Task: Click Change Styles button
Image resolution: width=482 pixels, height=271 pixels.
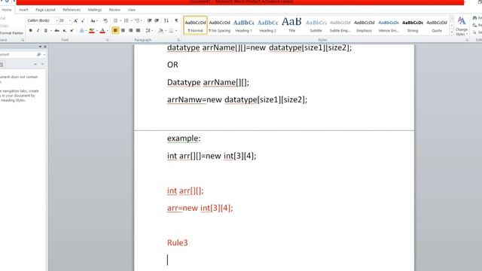Action: (x=462, y=26)
